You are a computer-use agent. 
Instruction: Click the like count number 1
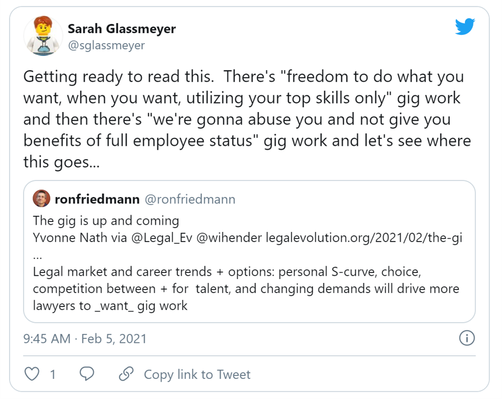pos(53,374)
